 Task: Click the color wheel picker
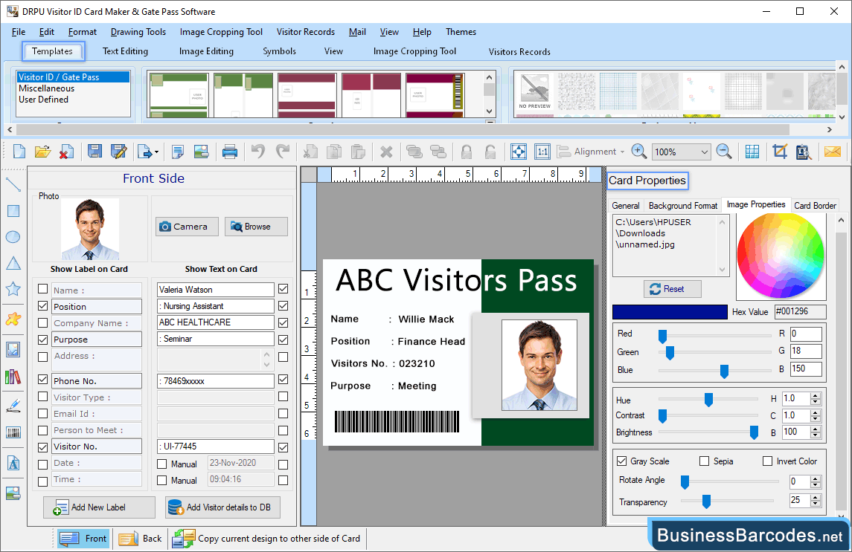click(x=781, y=255)
